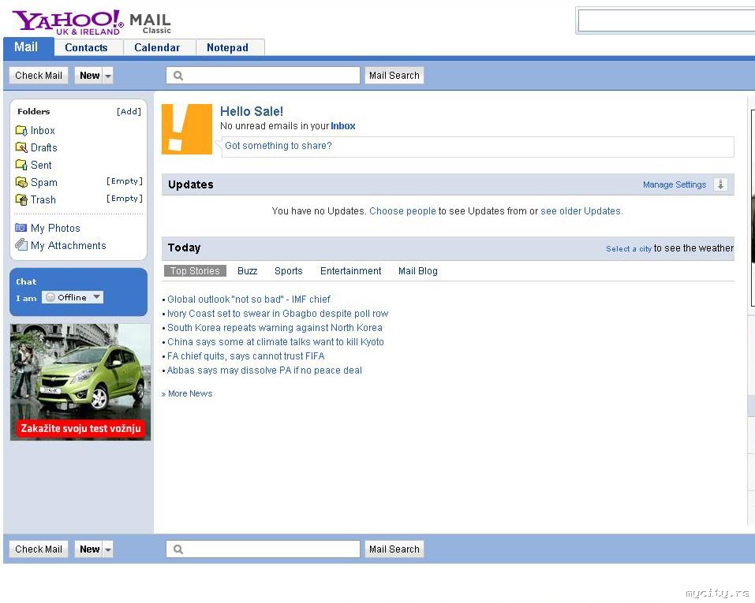Open the chat status Offline dropdown
Image resolution: width=755 pixels, height=603 pixels.
[73, 297]
